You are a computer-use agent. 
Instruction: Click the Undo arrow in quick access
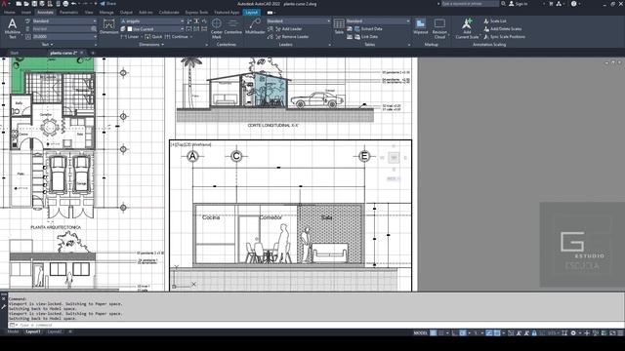74,4
